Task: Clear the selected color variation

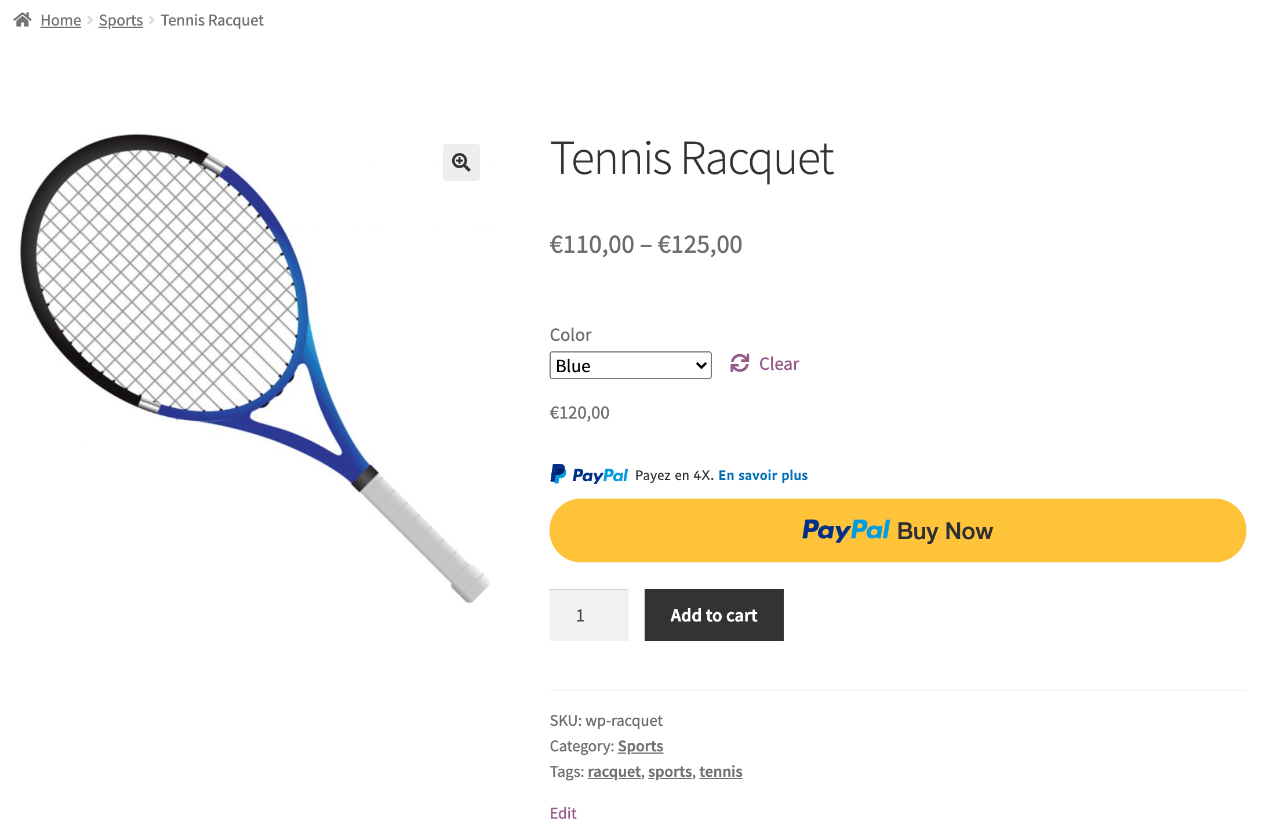Action: (779, 364)
